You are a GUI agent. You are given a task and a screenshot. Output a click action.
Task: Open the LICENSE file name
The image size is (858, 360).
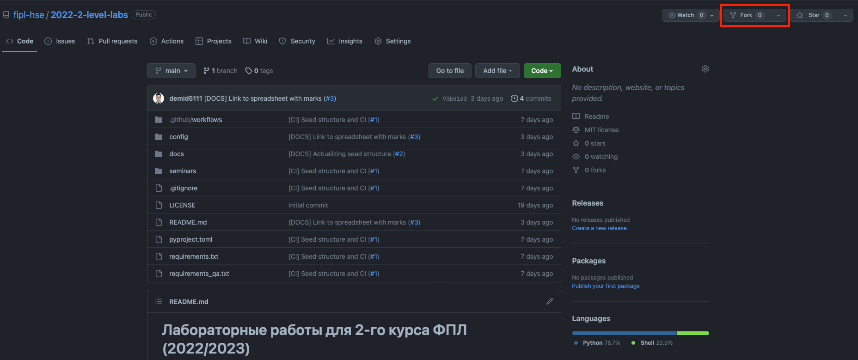coord(182,205)
